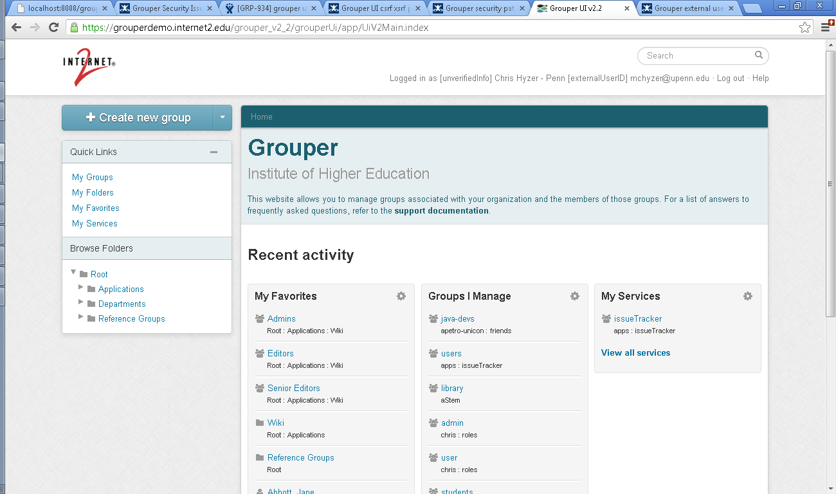Viewport: 836px width, 494px height.
Task: Expand the Reference Groups folder node
Action: pos(81,317)
